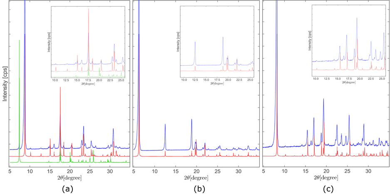Click the Intensity [cps] label of panel (a) inset

[x=49, y=41]
